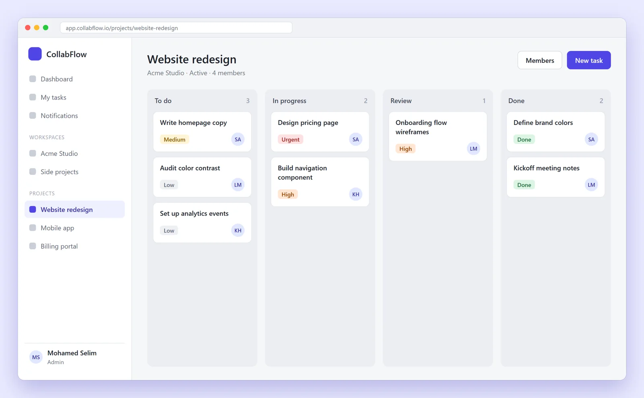
Task: Go to Notifications in sidebar
Action: 74,116
